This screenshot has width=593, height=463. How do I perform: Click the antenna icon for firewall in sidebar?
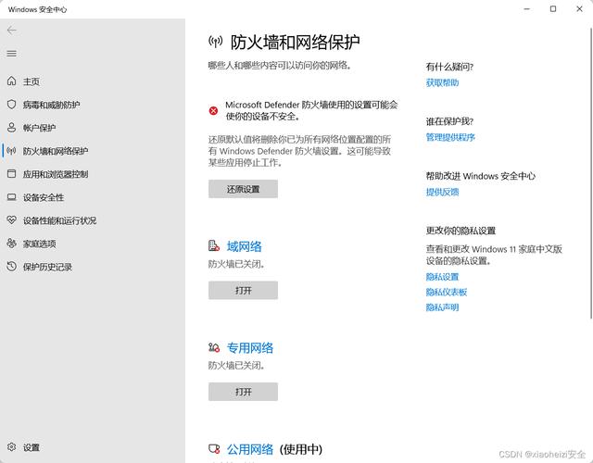[x=12, y=151]
